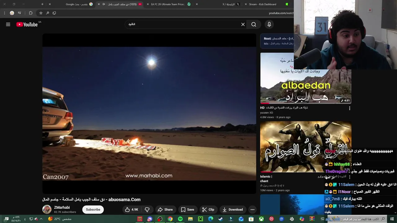Open the zoom magnifier icon in the address bar
Screen dimensions: 397x223
click(x=47, y=13)
